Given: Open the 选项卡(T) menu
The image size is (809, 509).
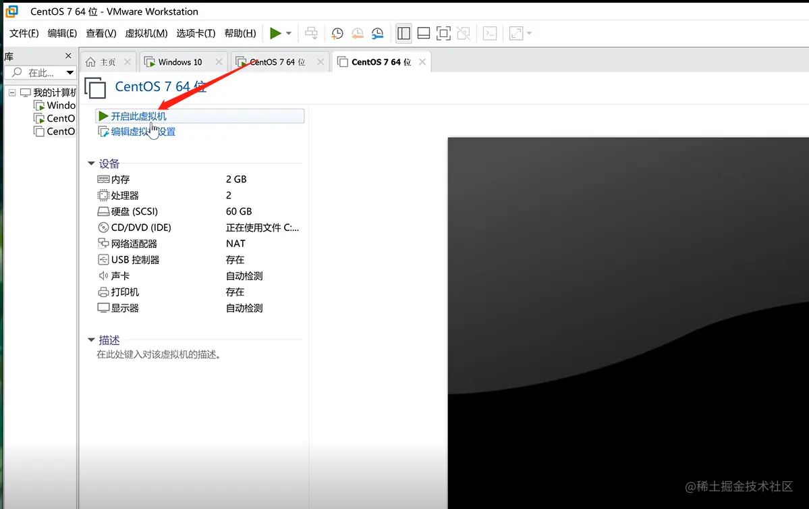Looking at the screenshot, I should (x=196, y=34).
